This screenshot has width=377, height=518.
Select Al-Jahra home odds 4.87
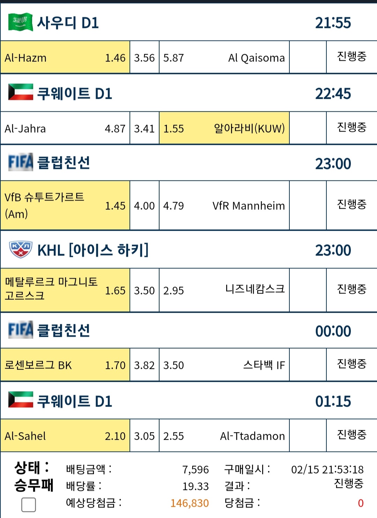(65, 128)
